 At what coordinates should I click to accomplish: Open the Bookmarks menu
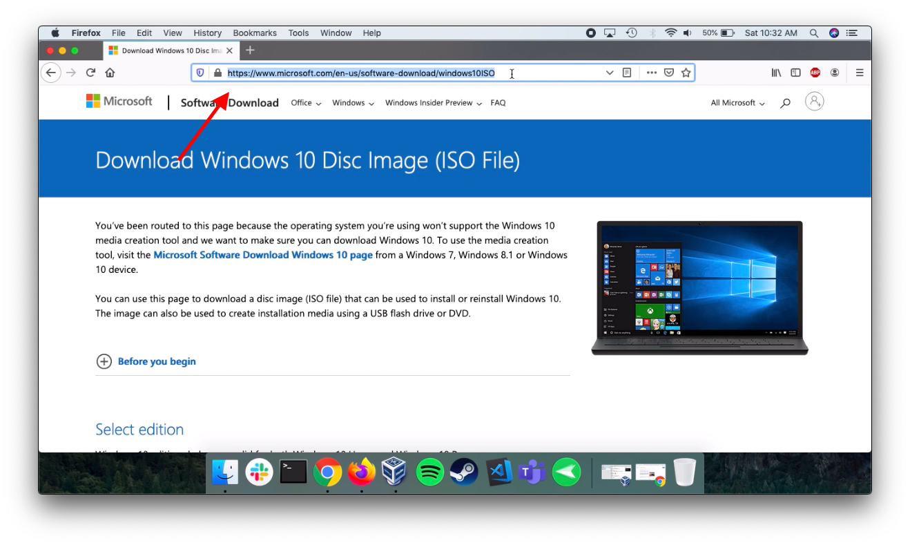click(x=255, y=32)
